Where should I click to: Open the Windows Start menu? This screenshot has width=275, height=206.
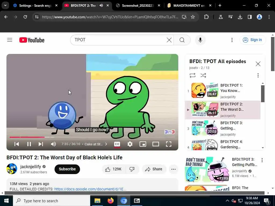click(x=6, y=201)
